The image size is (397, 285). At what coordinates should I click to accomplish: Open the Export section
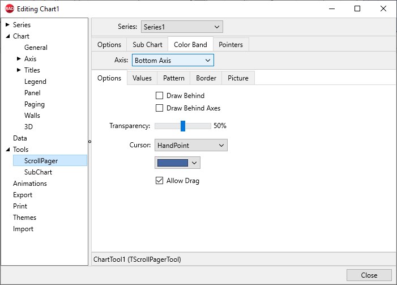pos(23,195)
